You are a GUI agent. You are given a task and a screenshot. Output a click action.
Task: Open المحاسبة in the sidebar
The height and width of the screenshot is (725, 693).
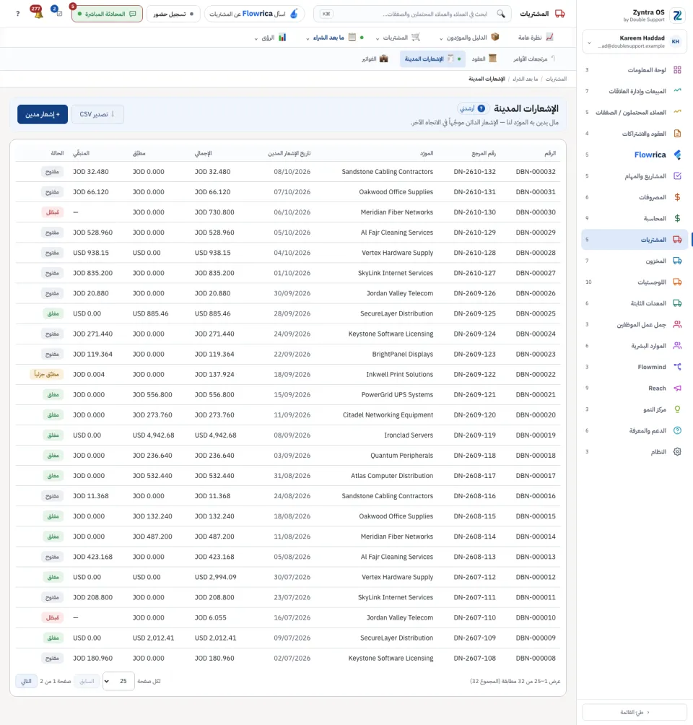point(634,218)
